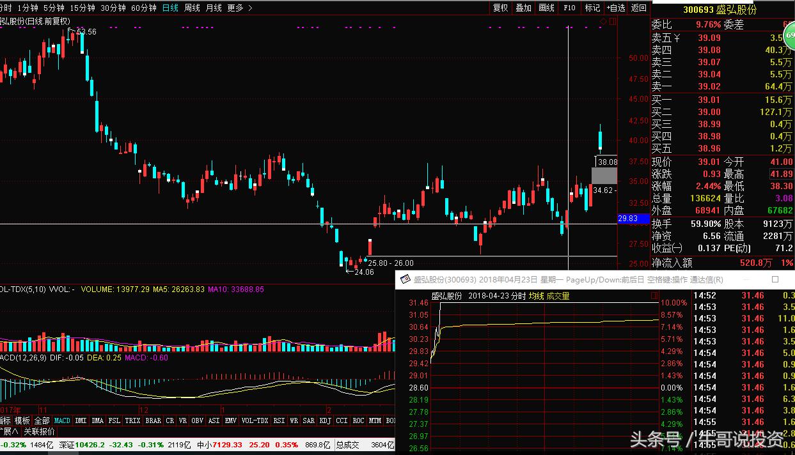This screenshot has height=455, width=795.
Task: Click the red diamond icon above the chart
Action: [x=602, y=22]
